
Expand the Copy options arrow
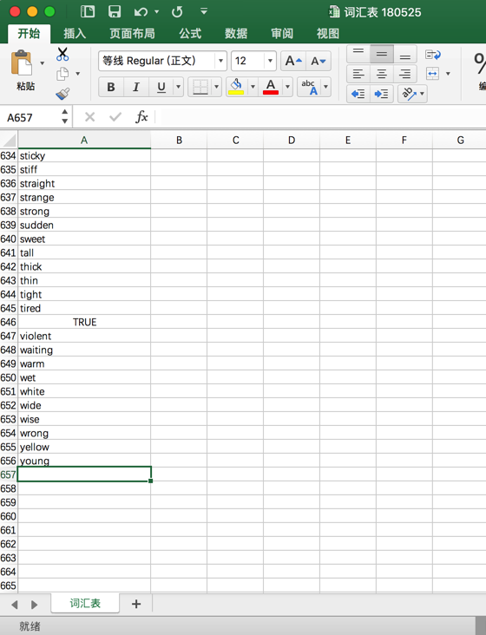[x=78, y=74]
